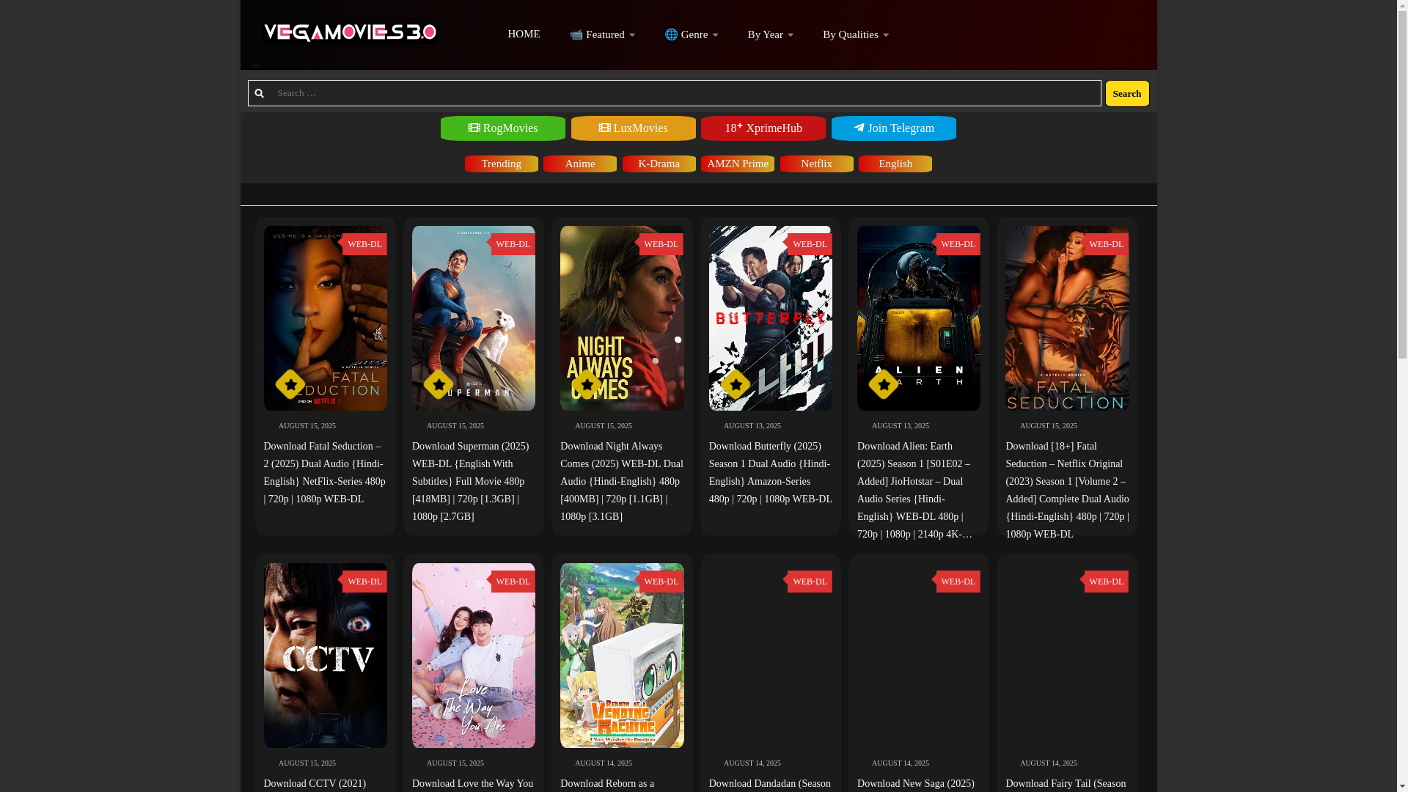Click the Join Telegram button

[x=894, y=128]
